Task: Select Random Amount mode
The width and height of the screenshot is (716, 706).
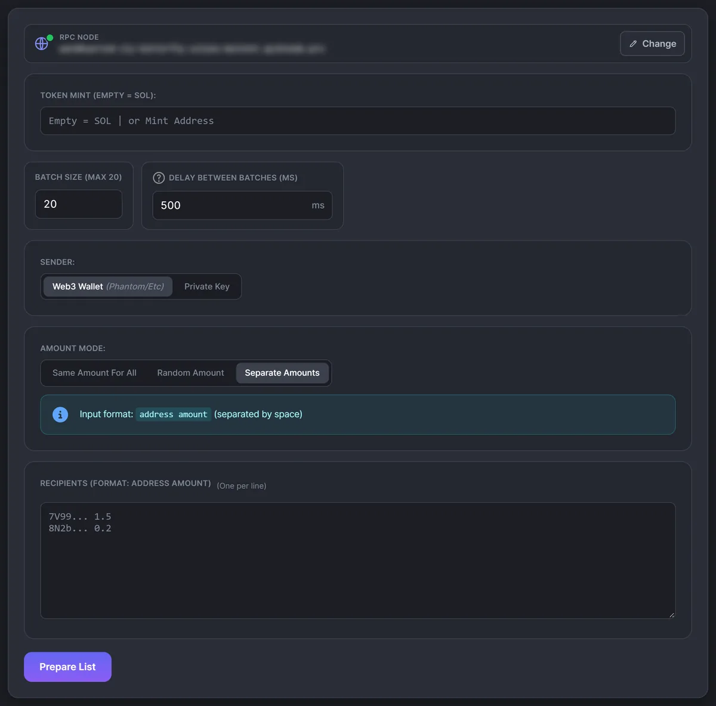Action: [191, 373]
